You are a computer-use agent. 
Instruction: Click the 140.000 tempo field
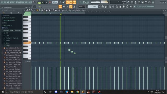[x=55, y=2]
